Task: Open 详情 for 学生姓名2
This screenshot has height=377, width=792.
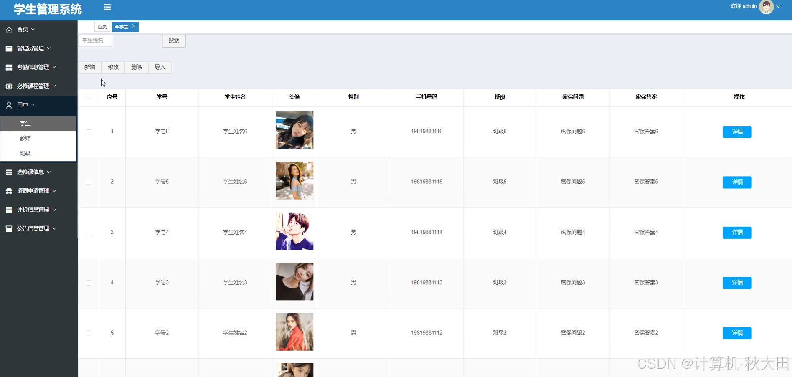Action: click(737, 333)
